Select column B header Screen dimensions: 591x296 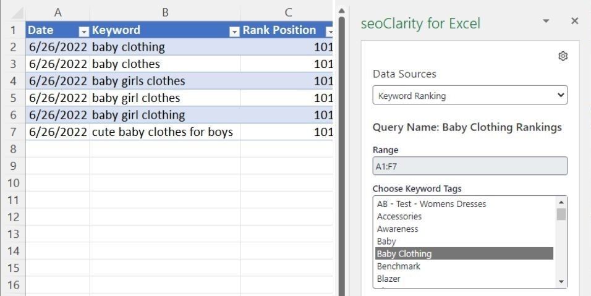(x=165, y=12)
